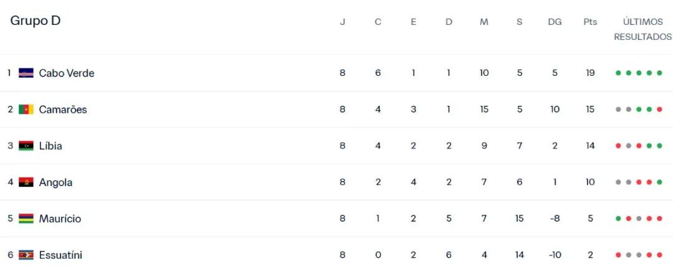Screen dimensions: 673x267
Task: Open the Cabo Verde team link
Action: [x=67, y=73]
